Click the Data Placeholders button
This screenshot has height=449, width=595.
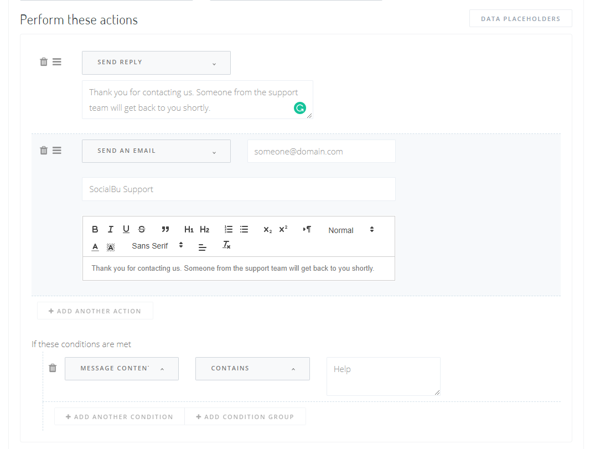point(520,19)
